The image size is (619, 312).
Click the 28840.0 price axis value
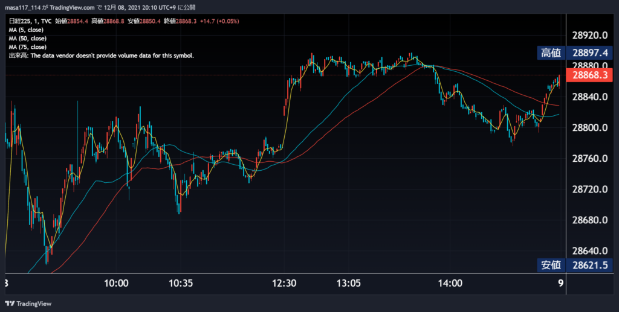(590, 97)
